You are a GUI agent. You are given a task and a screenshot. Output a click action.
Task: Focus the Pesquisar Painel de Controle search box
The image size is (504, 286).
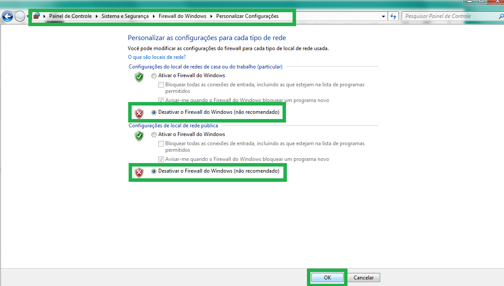(x=450, y=16)
